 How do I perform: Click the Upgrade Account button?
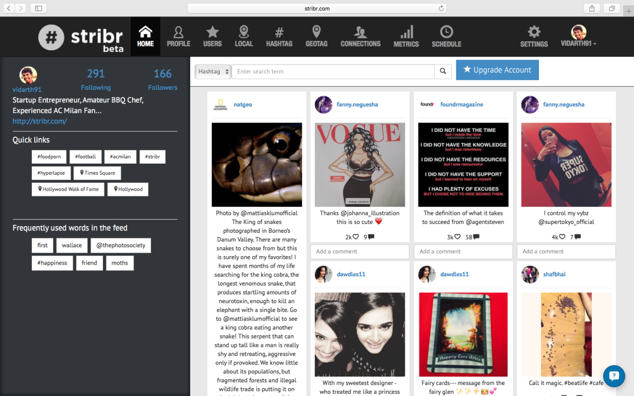497,70
